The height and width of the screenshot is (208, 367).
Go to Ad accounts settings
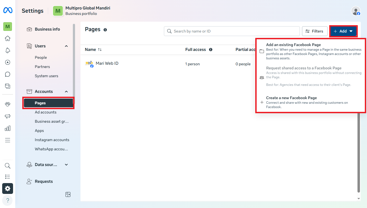pyautogui.click(x=46, y=112)
